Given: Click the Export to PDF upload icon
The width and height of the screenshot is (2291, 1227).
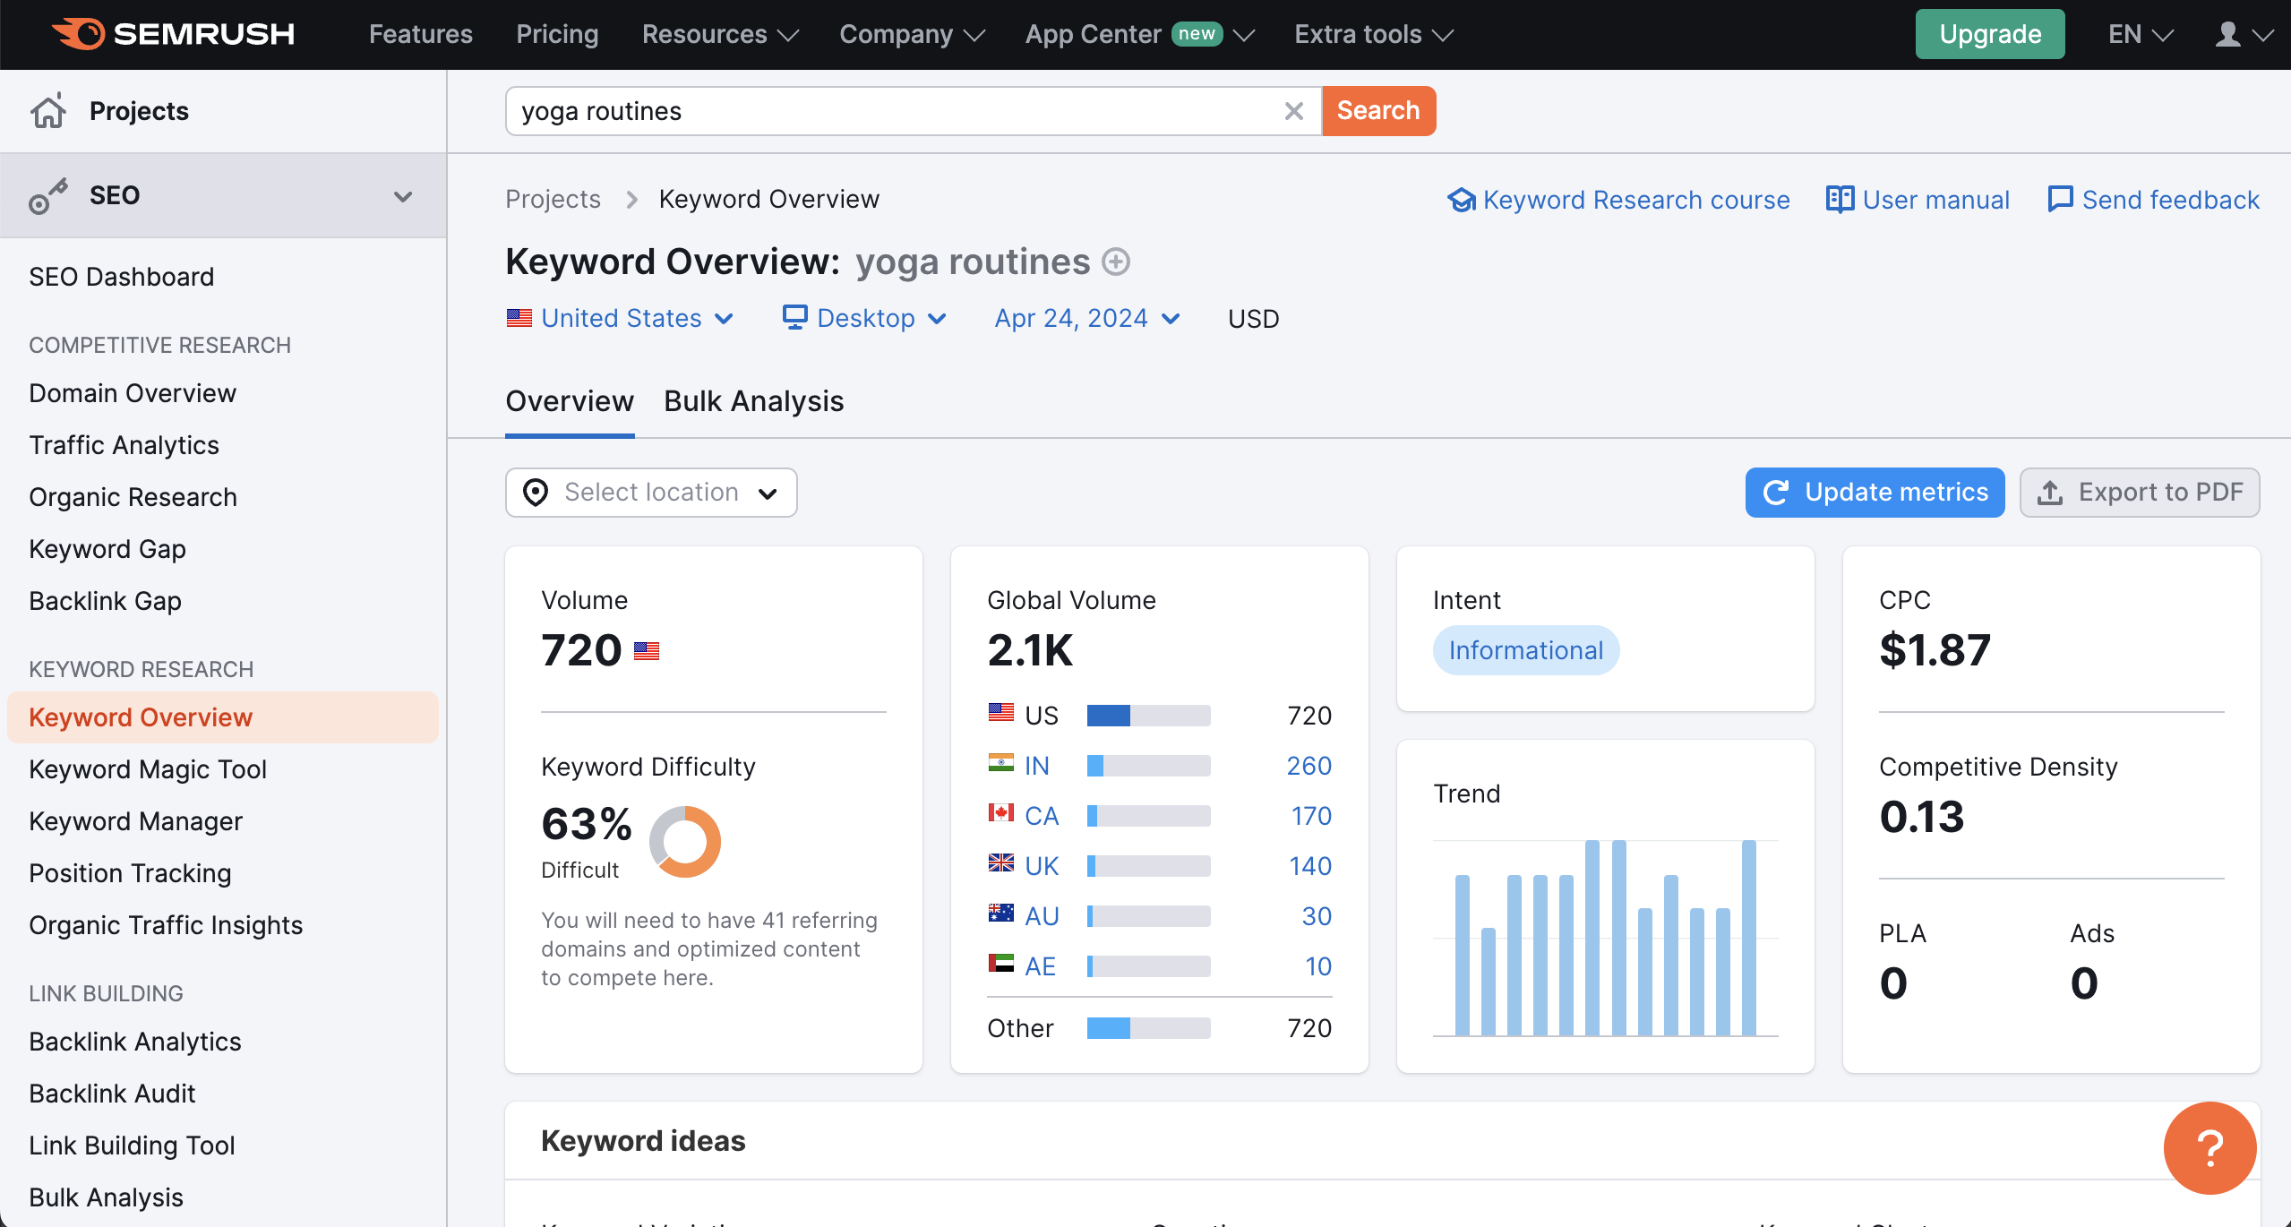Looking at the screenshot, I should 2051,492.
